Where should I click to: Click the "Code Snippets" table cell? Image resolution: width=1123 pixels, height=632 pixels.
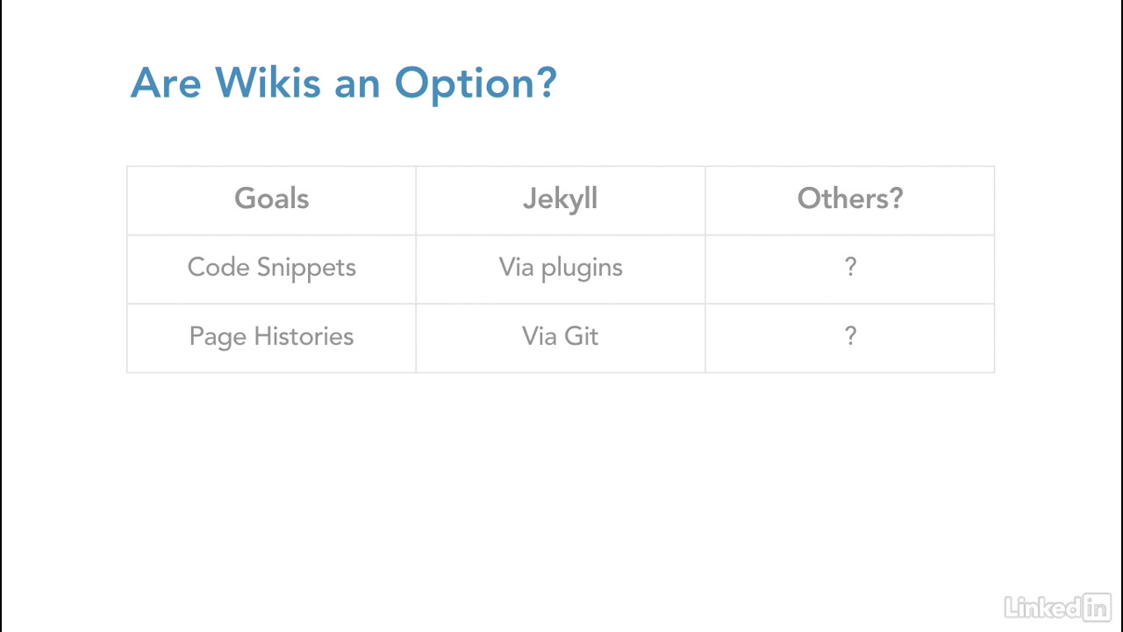point(271,268)
